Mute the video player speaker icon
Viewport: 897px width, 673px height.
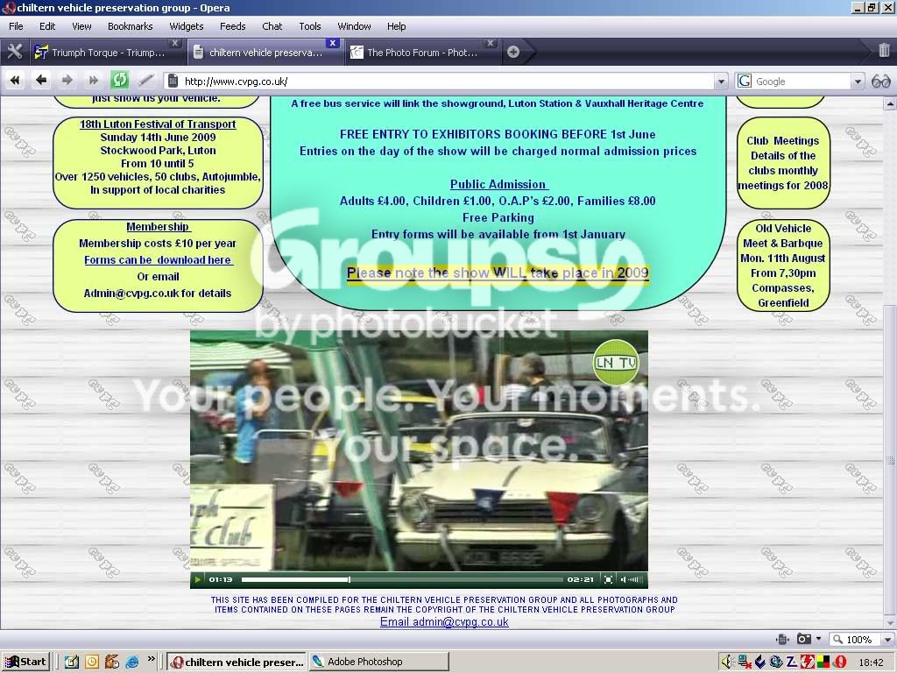point(623,580)
